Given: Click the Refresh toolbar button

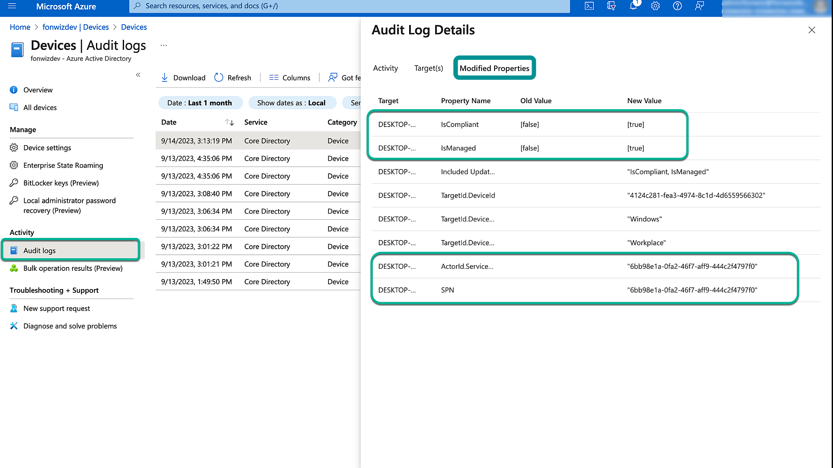Looking at the screenshot, I should (x=233, y=78).
